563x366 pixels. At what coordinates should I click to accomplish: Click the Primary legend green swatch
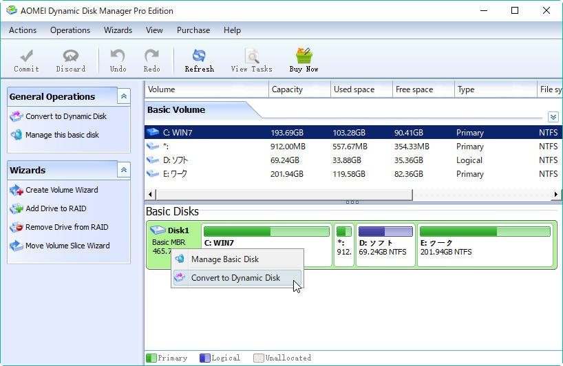click(151, 358)
